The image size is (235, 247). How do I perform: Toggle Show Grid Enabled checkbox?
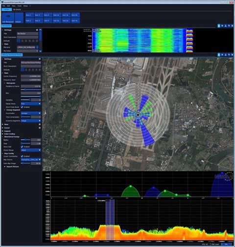point(22,146)
